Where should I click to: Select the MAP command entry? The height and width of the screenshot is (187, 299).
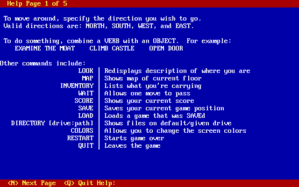coord(88,78)
